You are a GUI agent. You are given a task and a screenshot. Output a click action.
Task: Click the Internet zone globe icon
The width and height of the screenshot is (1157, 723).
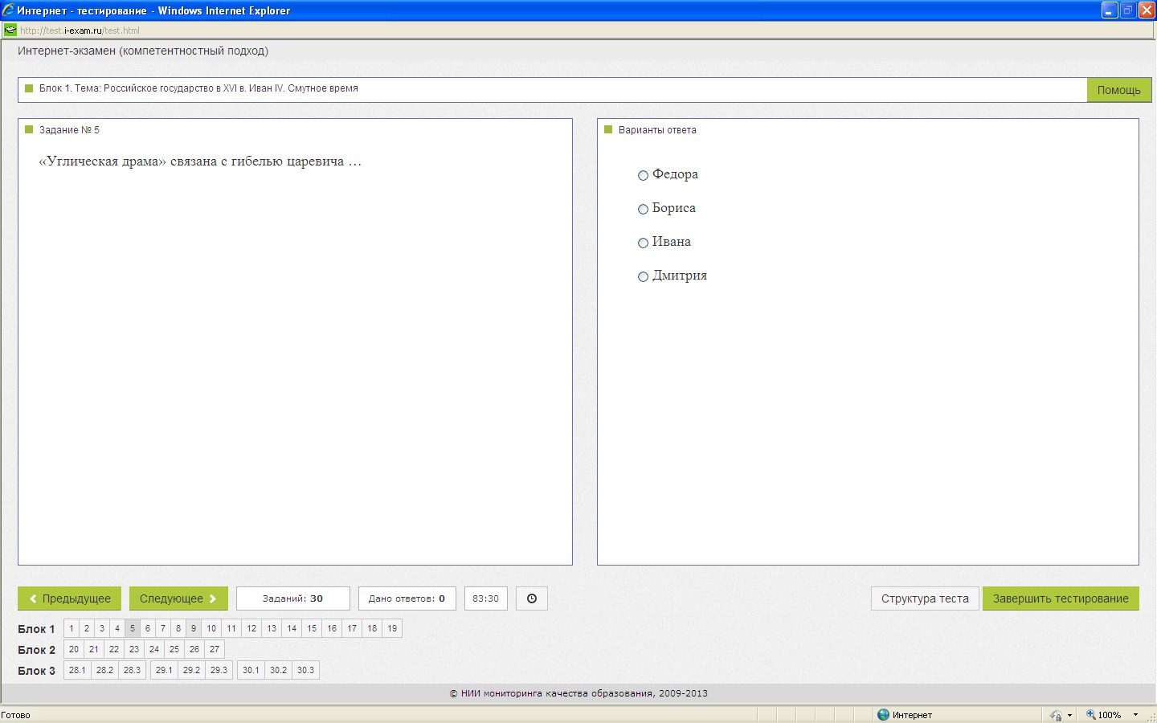tap(884, 715)
